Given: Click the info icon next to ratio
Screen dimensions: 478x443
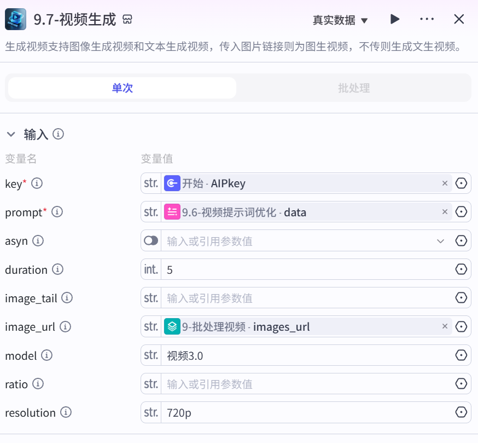Looking at the screenshot, I should pos(38,384).
